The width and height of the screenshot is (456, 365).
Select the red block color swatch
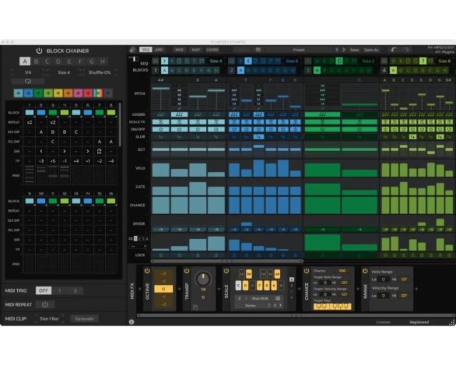pyautogui.click(x=88, y=93)
